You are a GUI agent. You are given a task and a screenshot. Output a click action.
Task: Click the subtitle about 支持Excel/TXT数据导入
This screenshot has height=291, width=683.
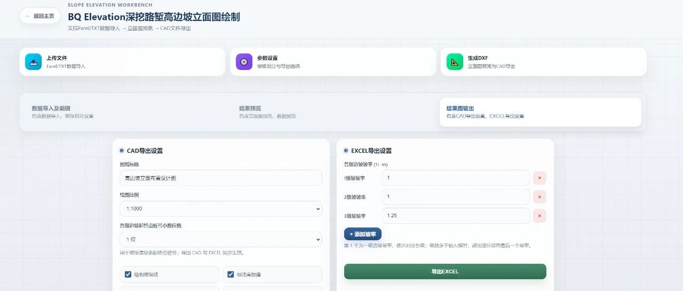(129, 28)
